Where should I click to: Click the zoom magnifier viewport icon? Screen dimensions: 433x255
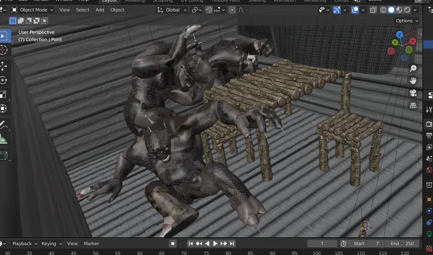click(413, 68)
